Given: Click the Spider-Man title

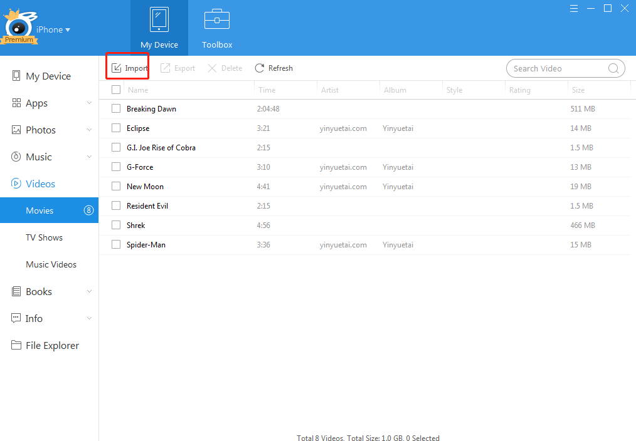Looking at the screenshot, I should [146, 245].
